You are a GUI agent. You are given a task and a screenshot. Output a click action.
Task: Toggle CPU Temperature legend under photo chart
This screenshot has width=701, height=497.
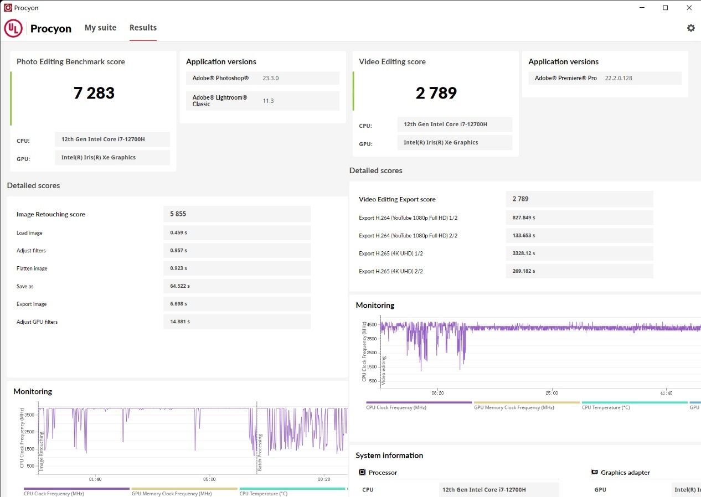coord(264,493)
